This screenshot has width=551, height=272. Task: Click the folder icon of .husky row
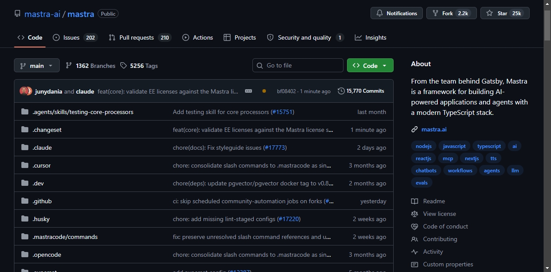[x=25, y=219]
